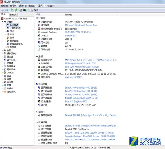Open the 查看(V) menu
The image size is (165, 149).
[13, 6]
